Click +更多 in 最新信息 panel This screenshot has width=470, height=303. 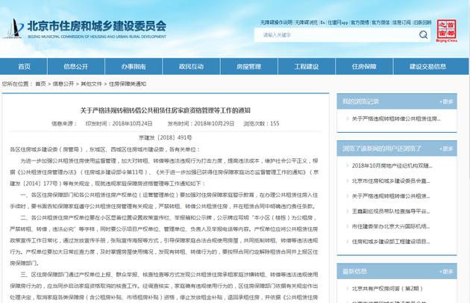(x=446, y=272)
